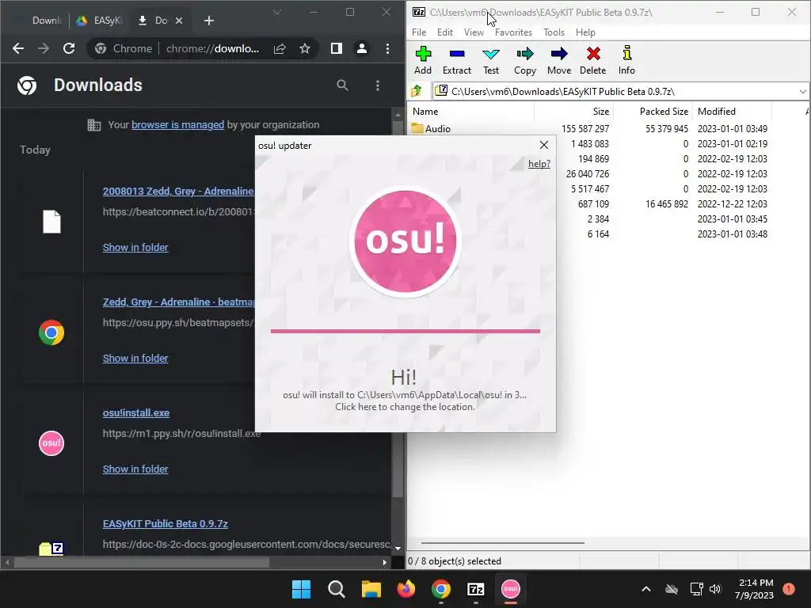Open new Chrome tab with plus
Screen dimensions: 811x608
[x=209, y=20]
